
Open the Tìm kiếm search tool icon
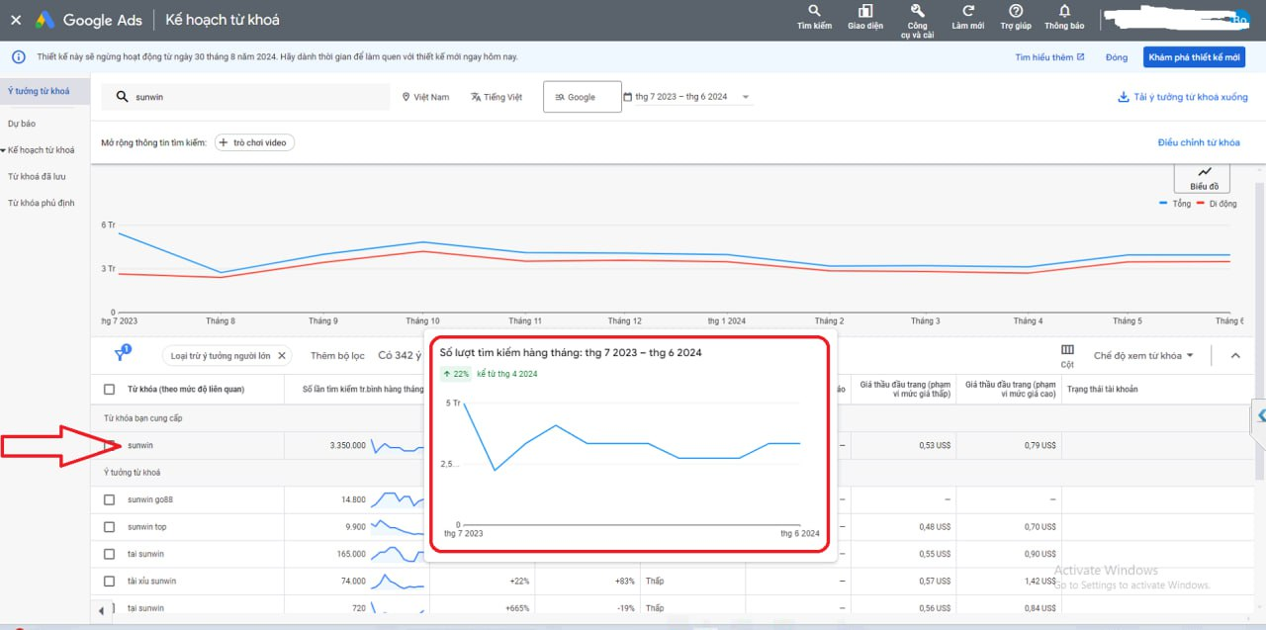(x=814, y=12)
